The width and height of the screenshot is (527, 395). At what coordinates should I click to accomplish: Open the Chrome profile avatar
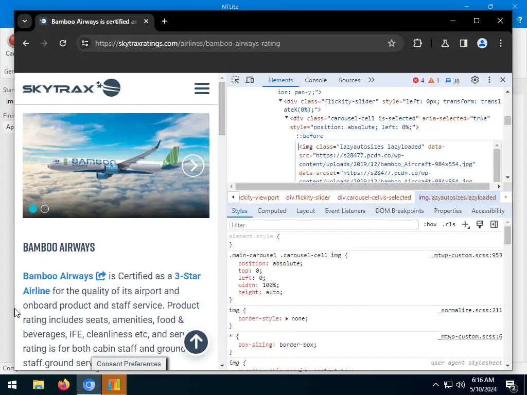coord(482,43)
